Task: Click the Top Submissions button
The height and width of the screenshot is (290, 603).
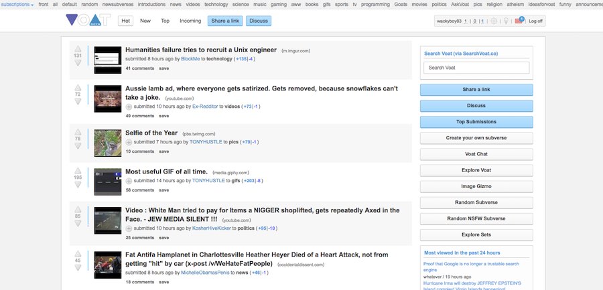Action: point(476,122)
